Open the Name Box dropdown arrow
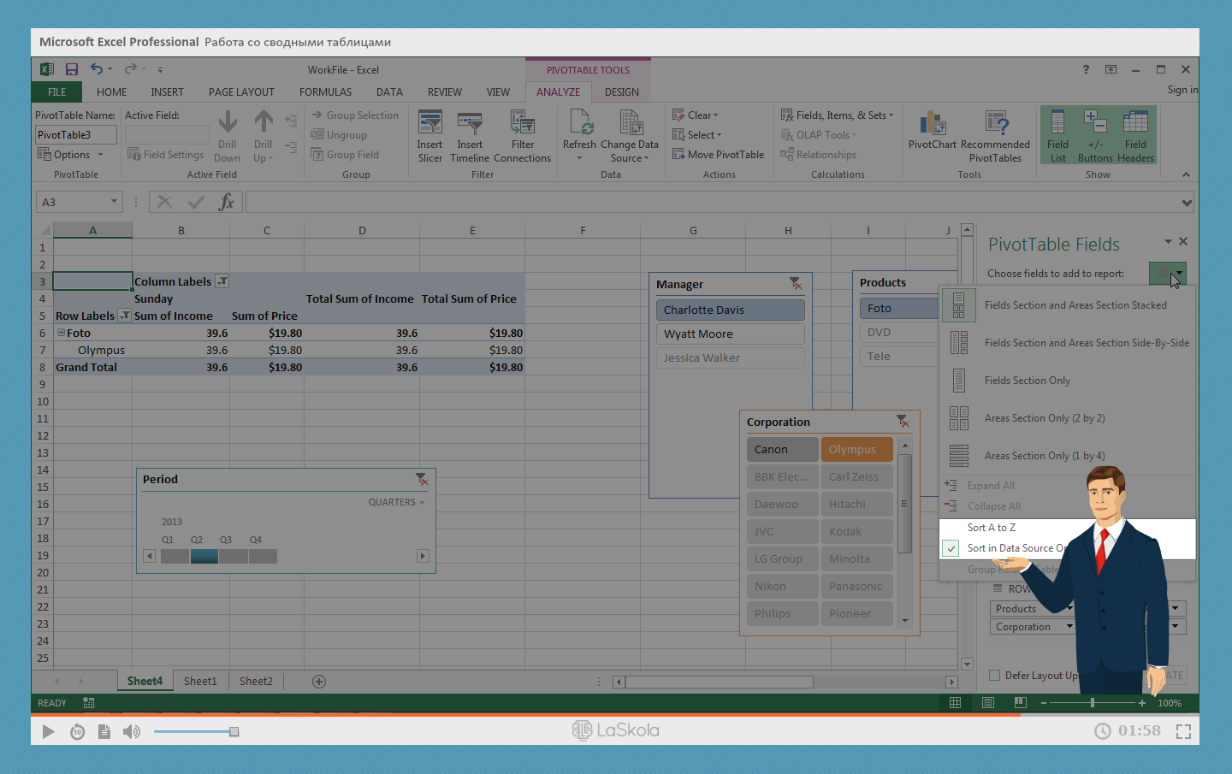The image size is (1232, 774). click(x=114, y=202)
